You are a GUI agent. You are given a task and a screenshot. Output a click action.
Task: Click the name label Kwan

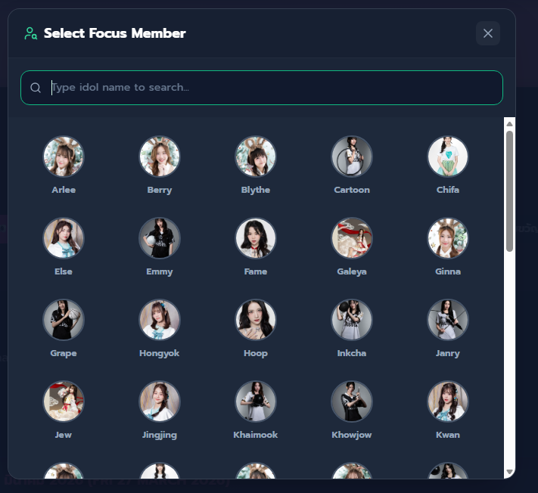tap(448, 434)
